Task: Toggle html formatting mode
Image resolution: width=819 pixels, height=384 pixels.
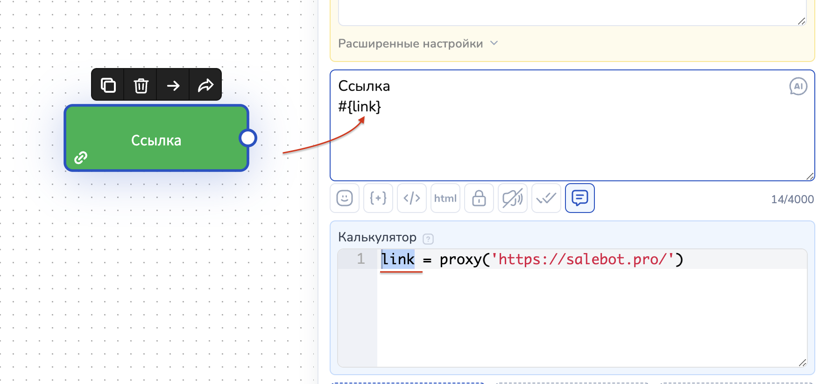Action: click(445, 198)
